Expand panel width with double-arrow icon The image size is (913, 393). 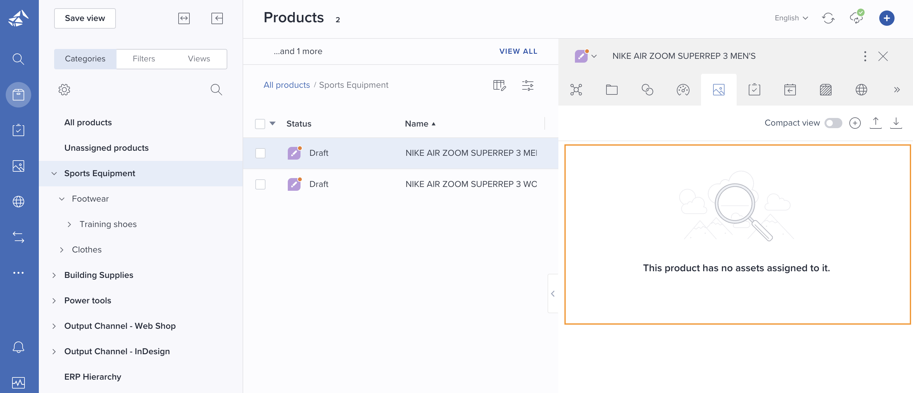184,18
